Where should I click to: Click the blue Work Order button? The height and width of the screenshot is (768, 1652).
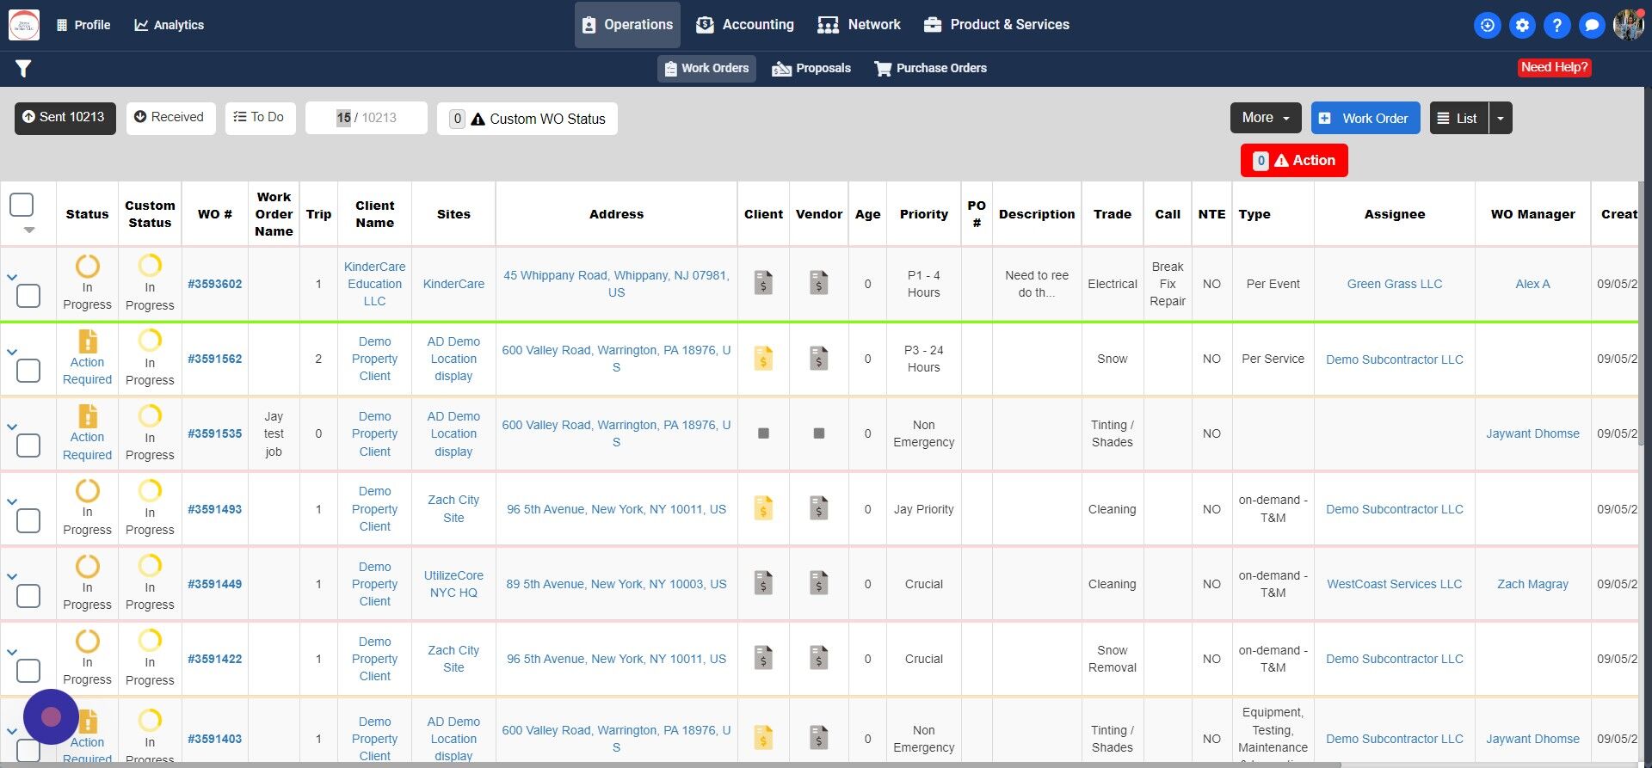[1365, 118]
